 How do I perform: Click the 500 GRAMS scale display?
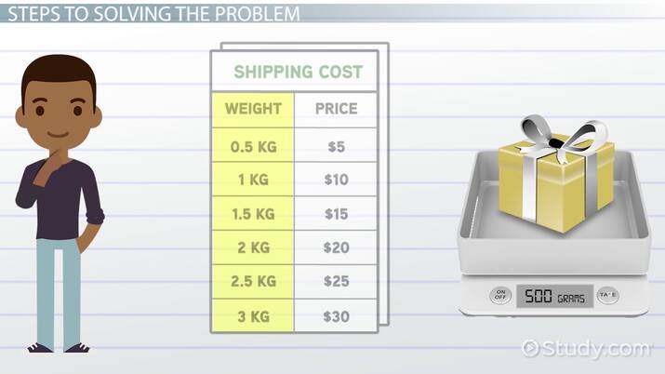553,296
